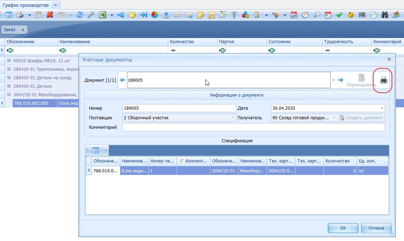Collapse the 3004/20-01 Мехоборудование order row

coord(9,94)
